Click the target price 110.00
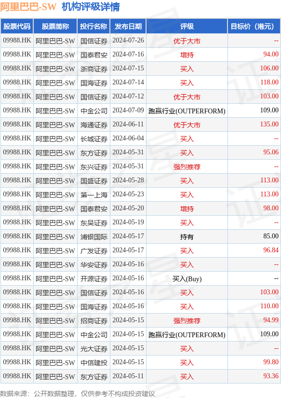Viewport: 281px width, 398px height. [x=269, y=306]
